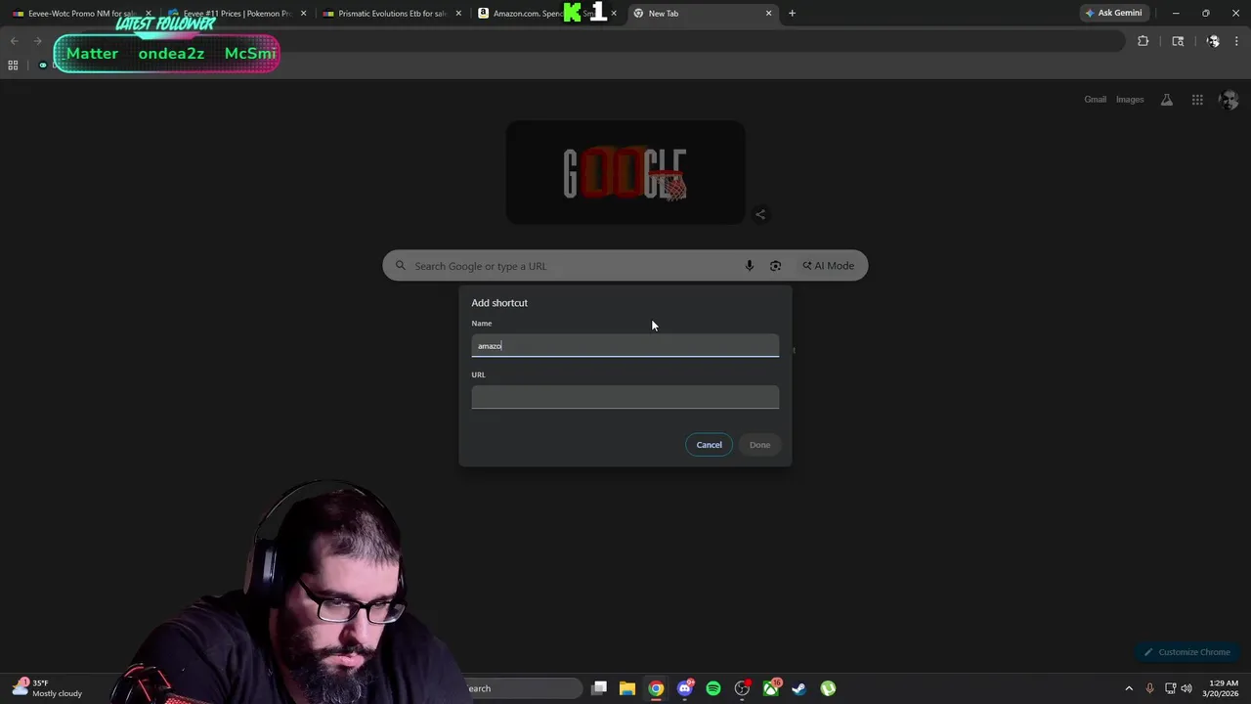Image resolution: width=1251 pixels, height=704 pixels.
Task: Open the Chrome three-dot menu
Action: (x=1236, y=41)
